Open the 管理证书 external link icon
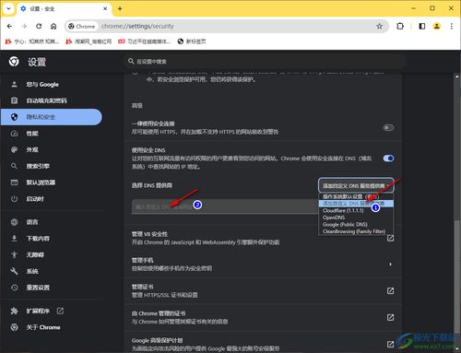This screenshot has width=461, height=353. click(x=390, y=290)
